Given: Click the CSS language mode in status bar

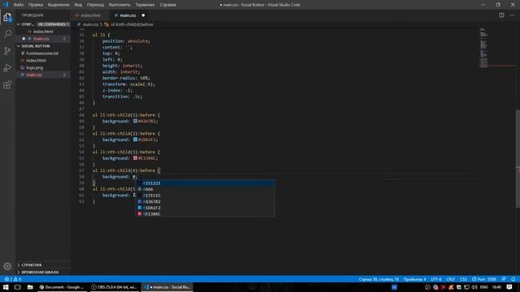Looking at the screenshot, I should 463,279.
